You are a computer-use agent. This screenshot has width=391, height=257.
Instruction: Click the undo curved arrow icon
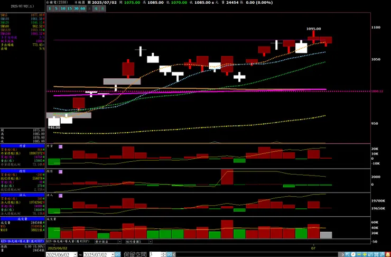(x=370, y=254)
